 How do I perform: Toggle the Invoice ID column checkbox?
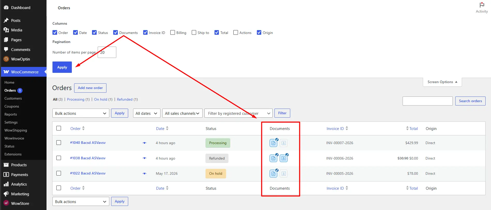pos(145,32)
